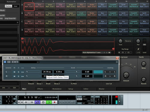Viewport: 150px width, 112px height.
Task: Switch to the Effects tab
Action: click(x=40, y=89)
